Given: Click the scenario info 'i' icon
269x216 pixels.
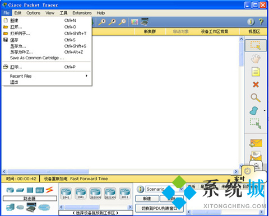Looking at the screenshot, I should click(140, 189).
